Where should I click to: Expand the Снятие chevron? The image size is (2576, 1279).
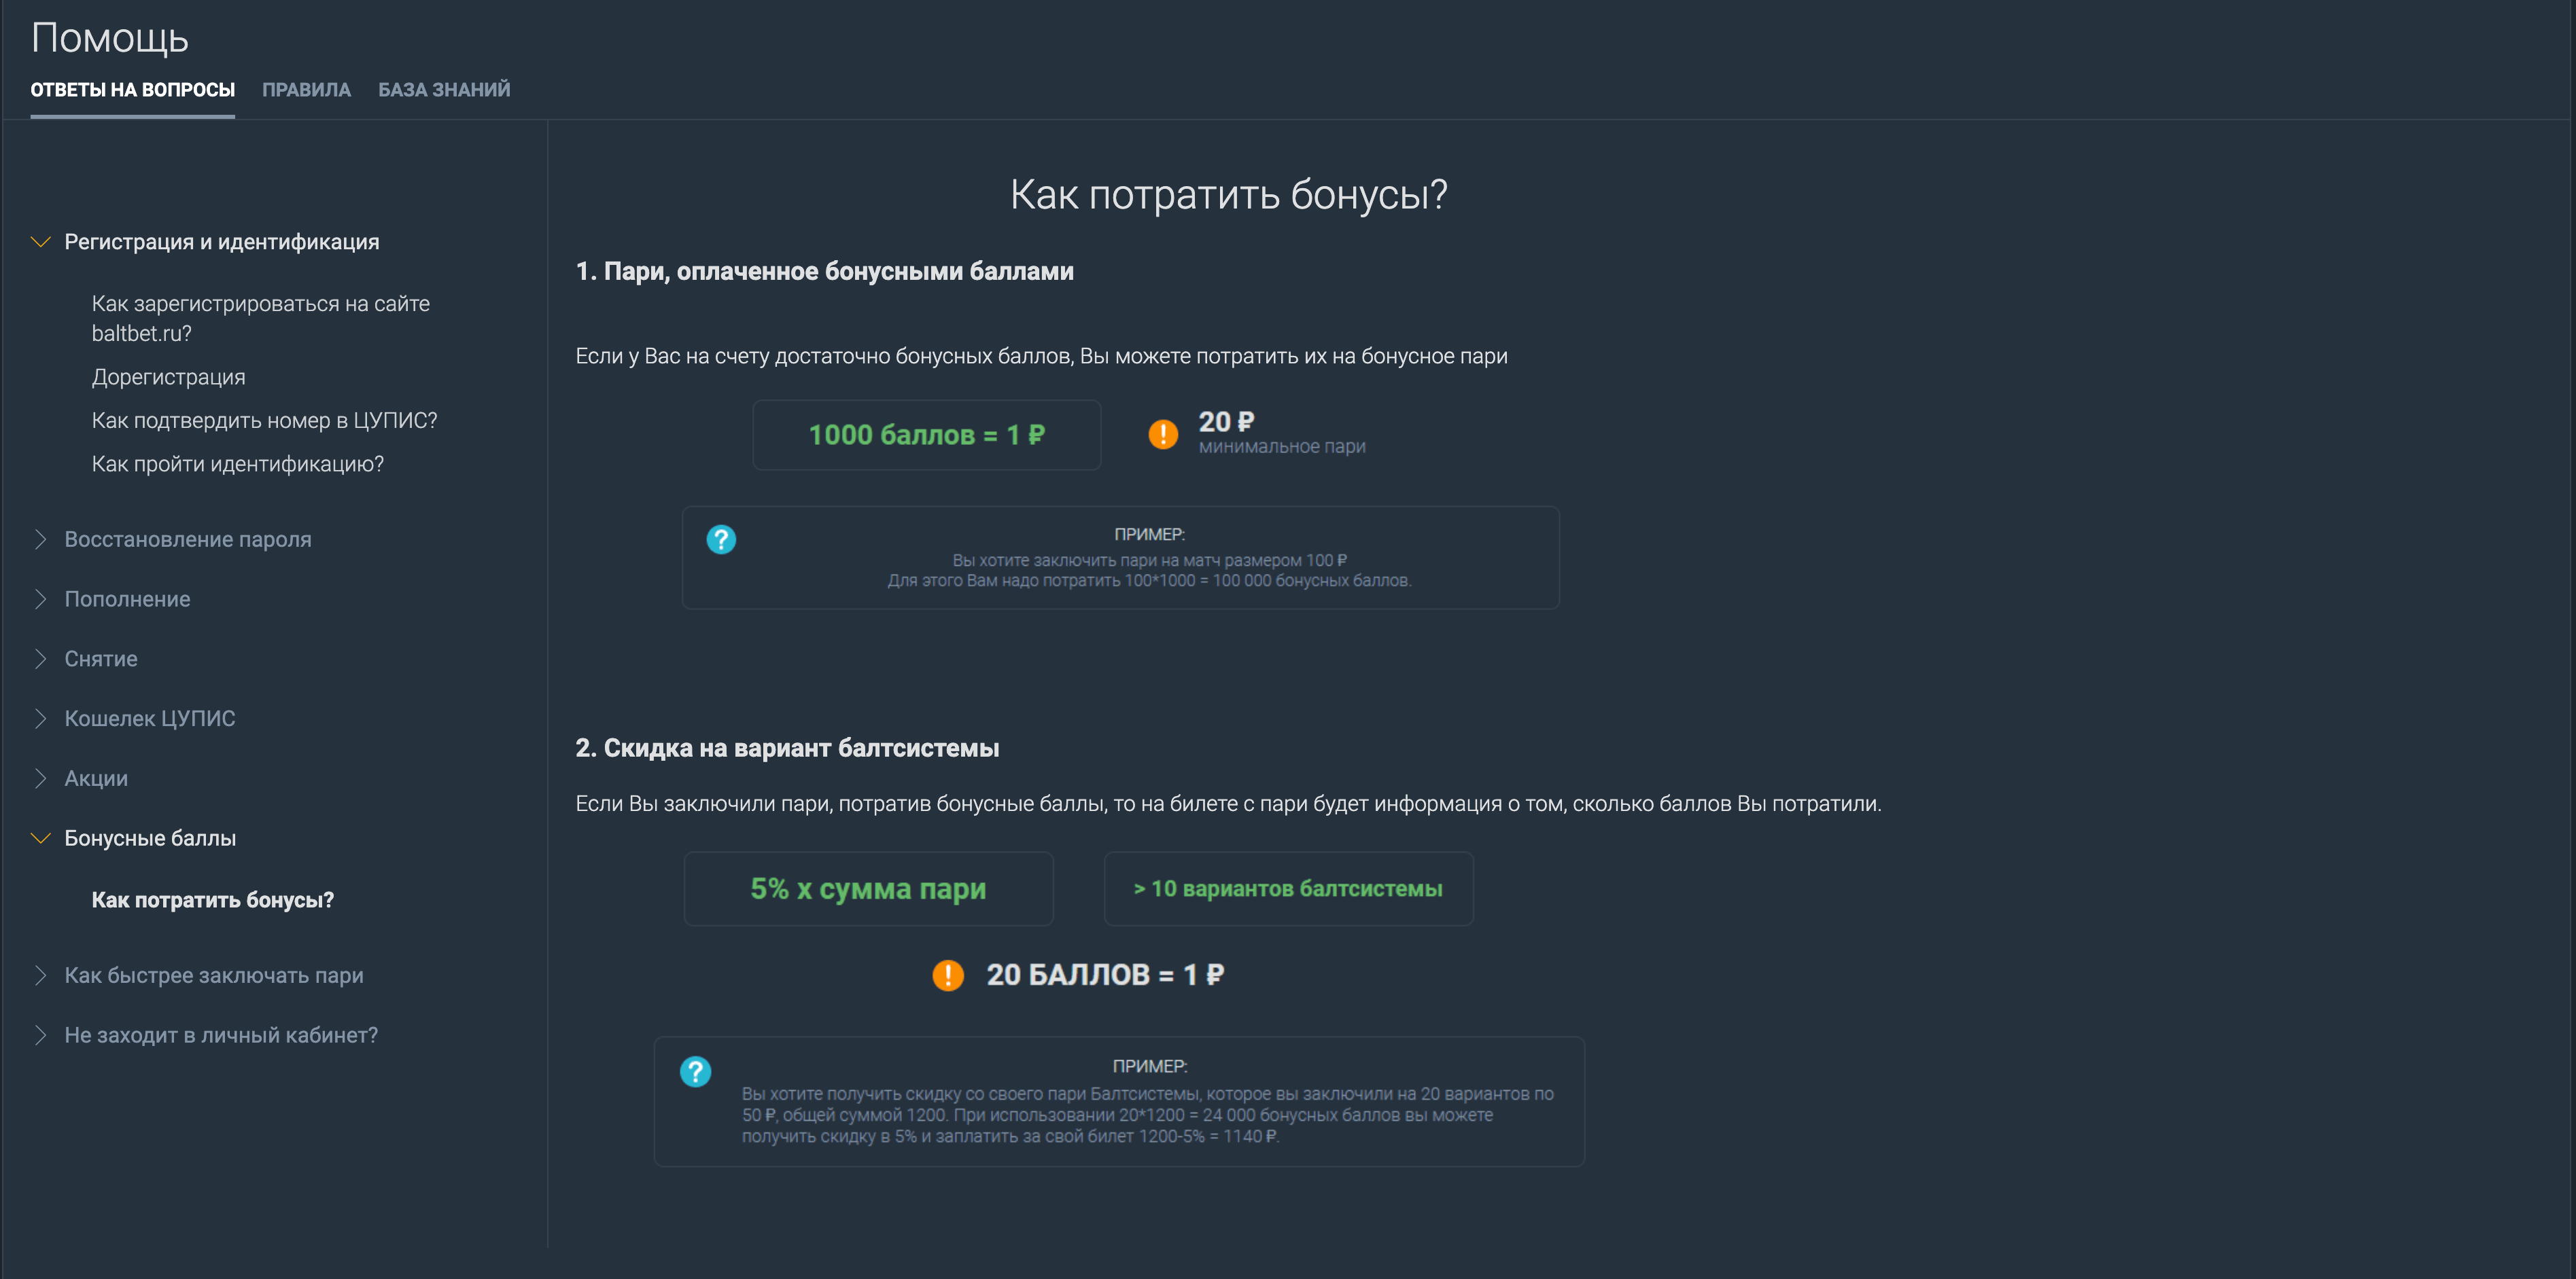pos(41,660)
